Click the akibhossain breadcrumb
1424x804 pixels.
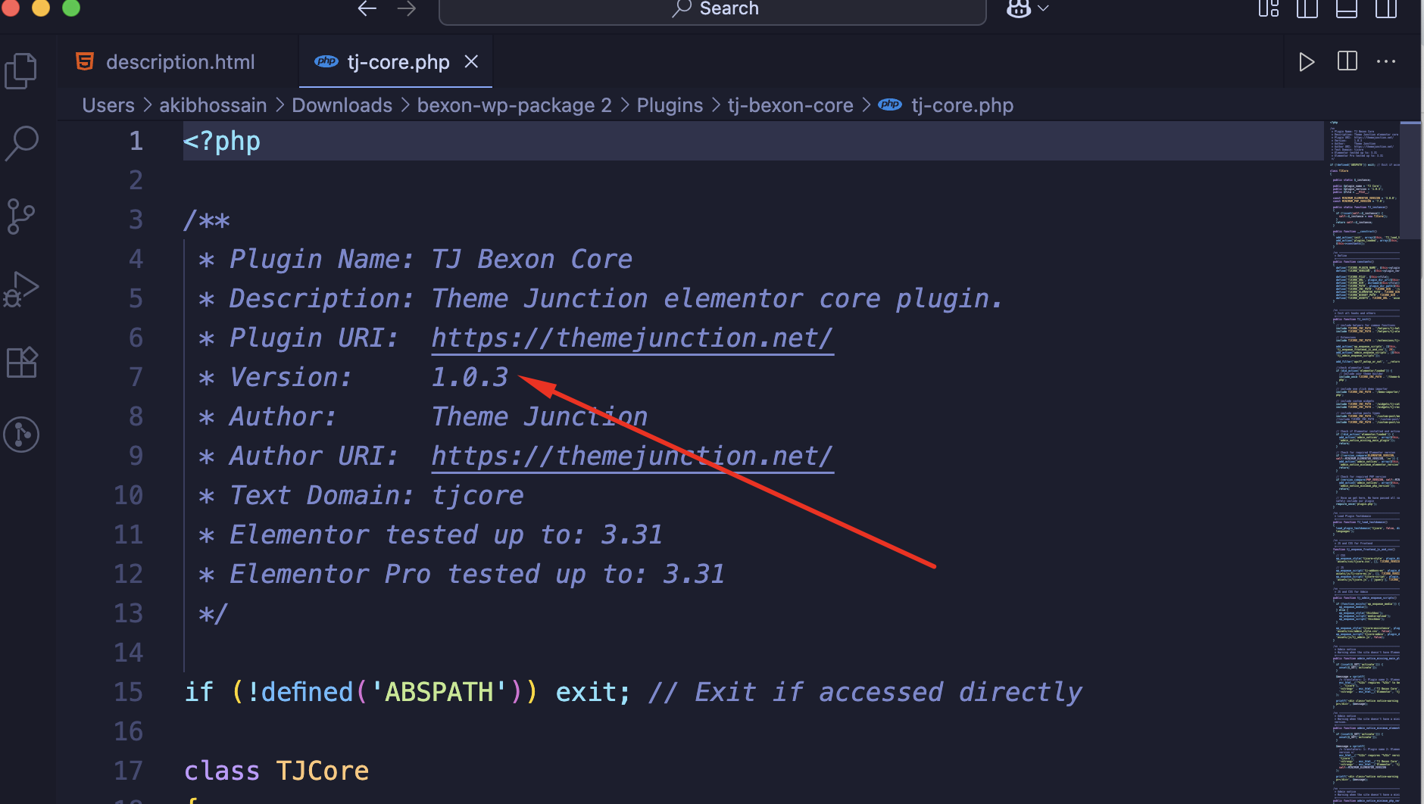pyautogui.click(x=213, y=105)
